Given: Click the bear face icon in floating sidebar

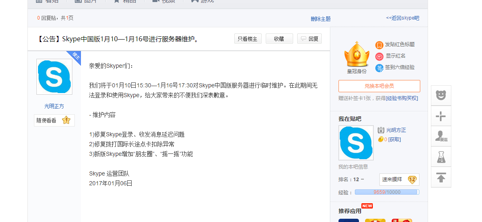Looking at the screenshot, I should point(441,95).
